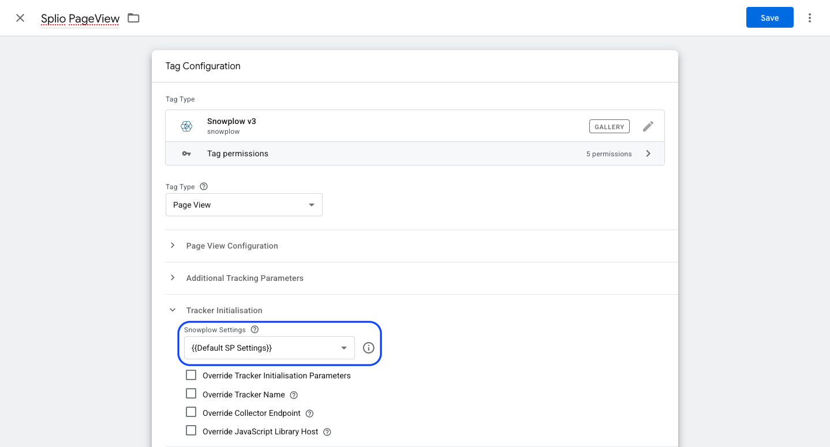
Task: Open help icon beside Snowplow Settings label
Action: coord(255,330)
